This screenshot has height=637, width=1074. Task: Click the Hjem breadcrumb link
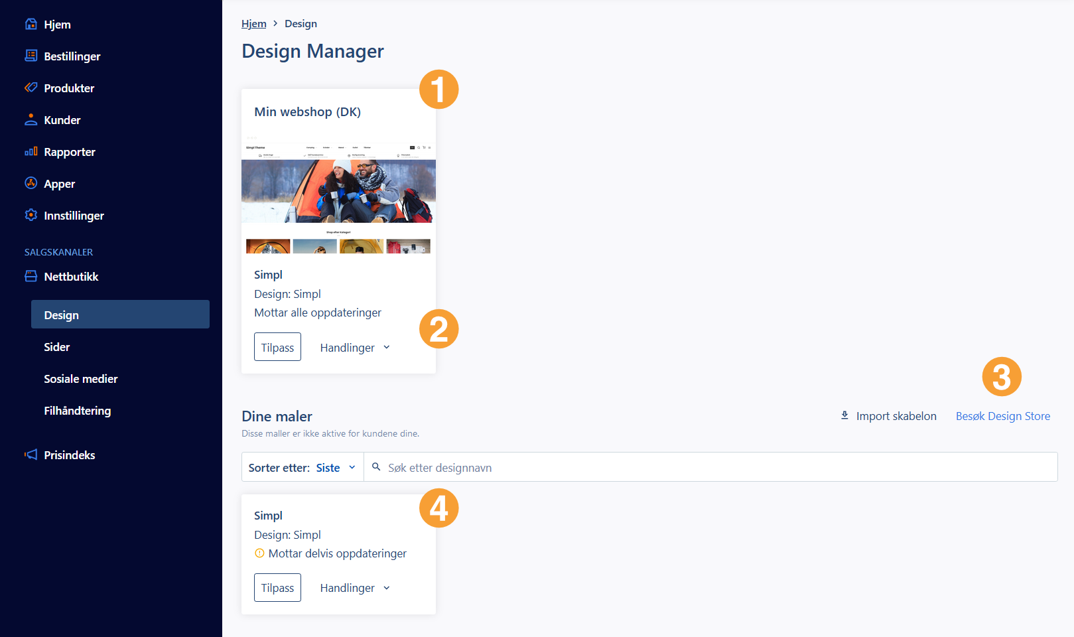253,23
